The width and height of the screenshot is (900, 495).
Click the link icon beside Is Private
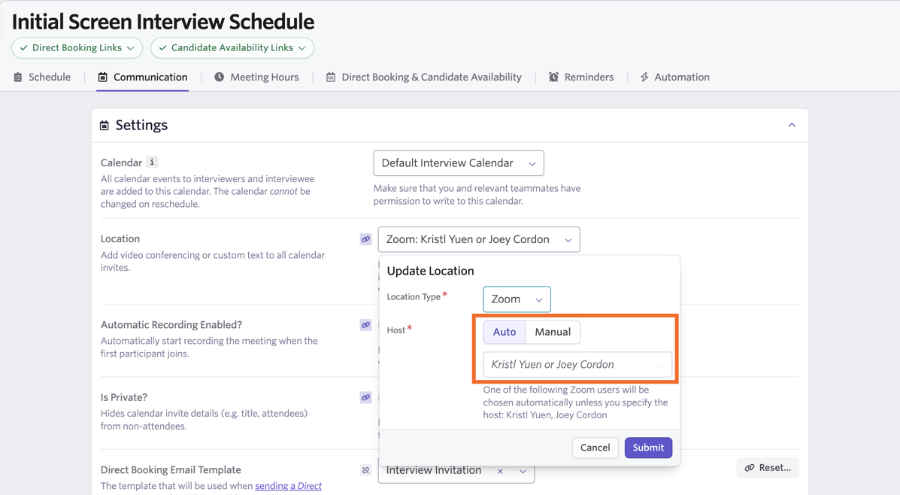coord(365,397)
